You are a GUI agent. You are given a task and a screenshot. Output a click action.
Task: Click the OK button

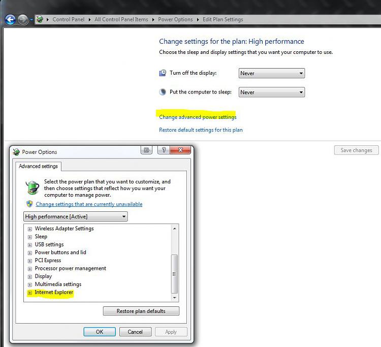pyautogui.click(x=100, y=332)
